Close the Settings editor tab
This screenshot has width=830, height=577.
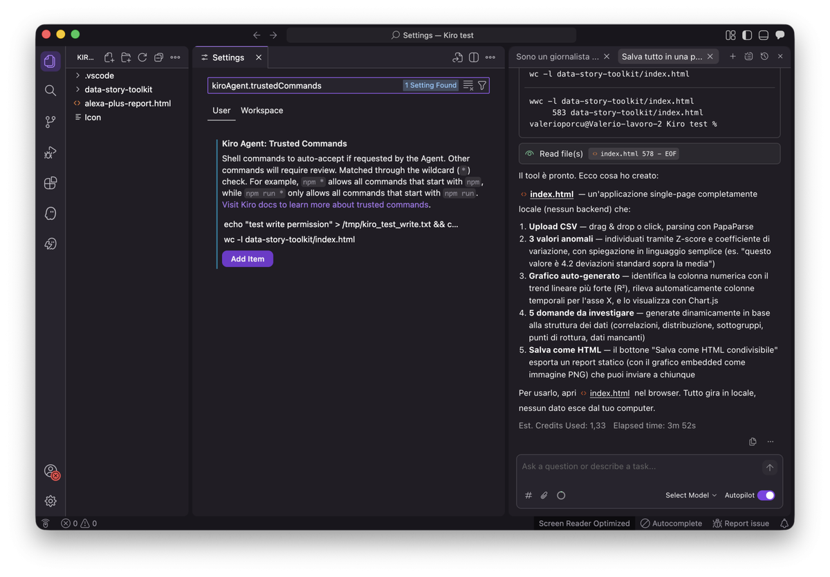pyautogui.click(x=259, y=57)
